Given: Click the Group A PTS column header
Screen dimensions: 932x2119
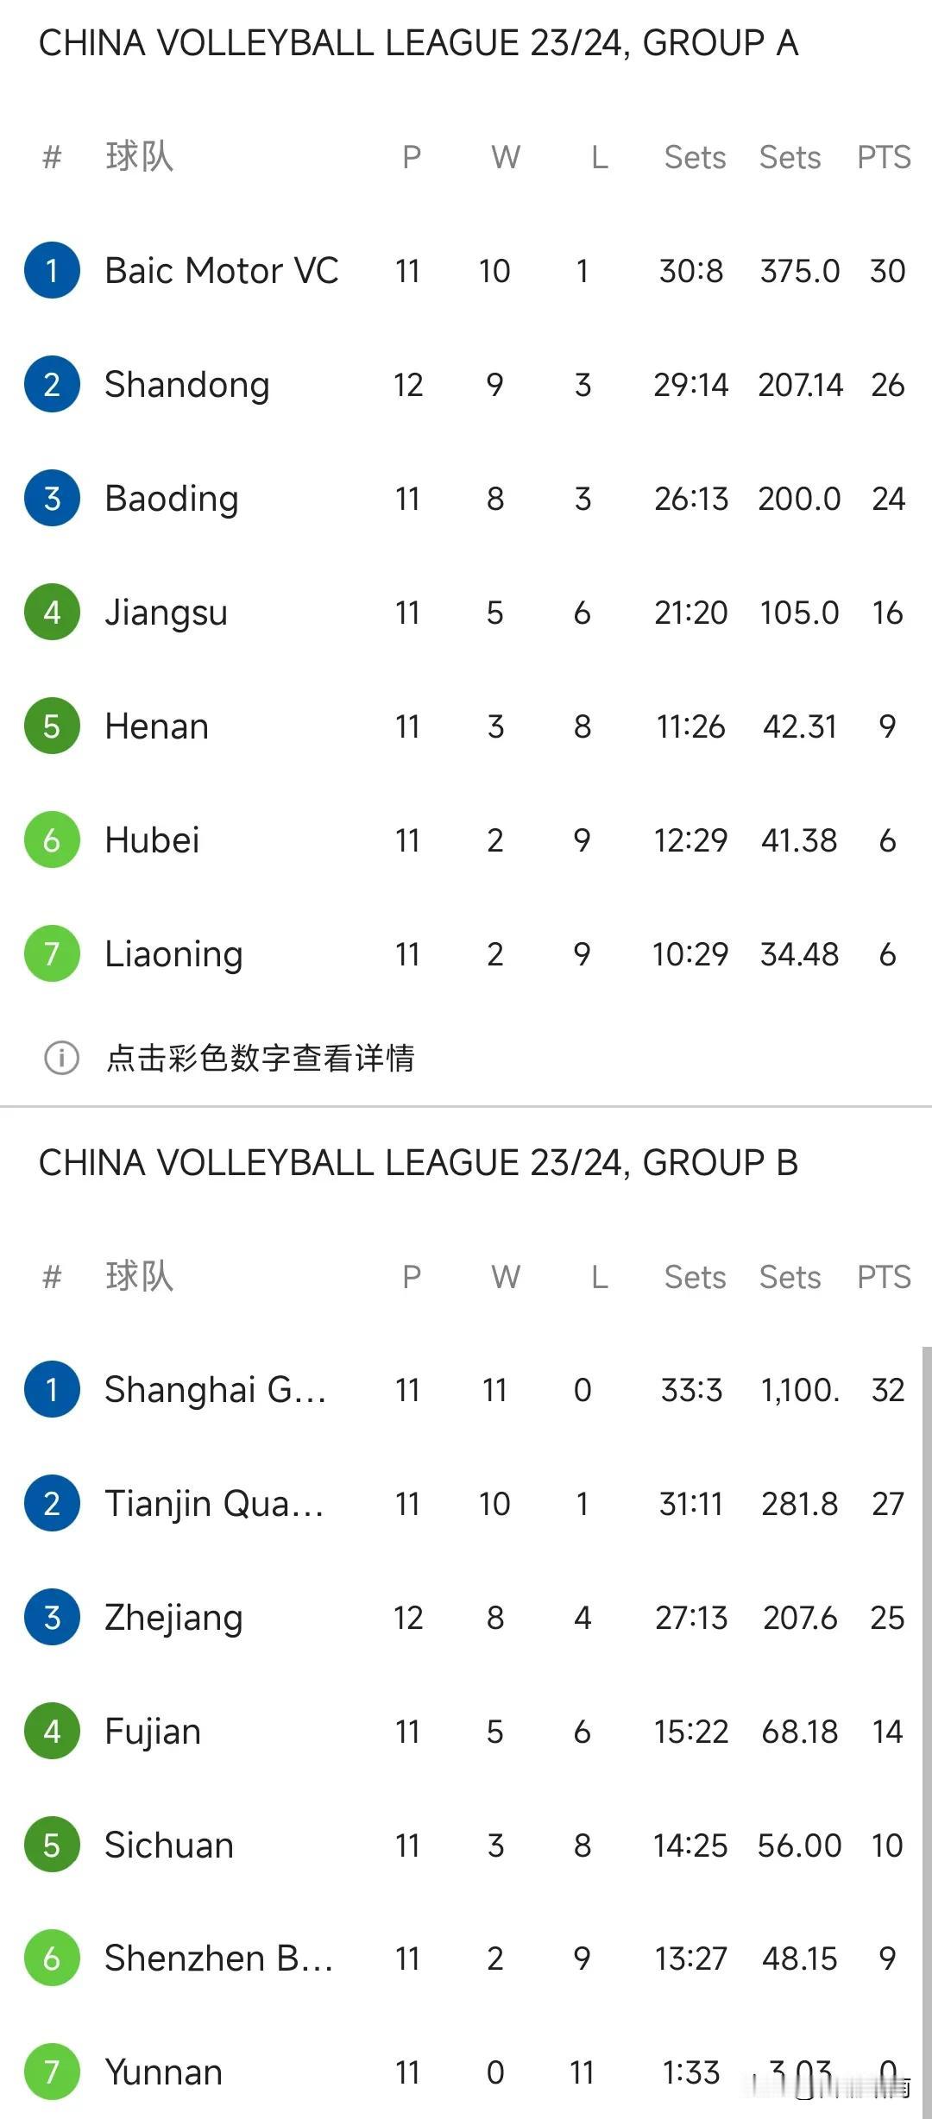Looking at the screenshot, I should [x=884, y=157].
